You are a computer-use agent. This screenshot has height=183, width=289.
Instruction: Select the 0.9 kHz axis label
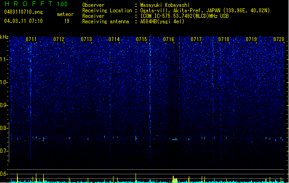click(x=4, y=105)
